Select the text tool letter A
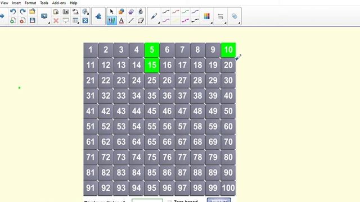The image size is (360, 202). tap(121, 21)
